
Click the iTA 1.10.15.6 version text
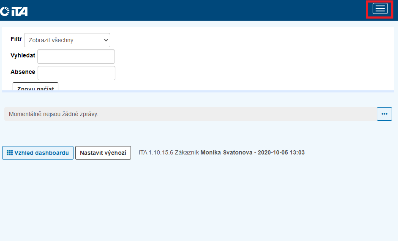[x=155, y=152]
